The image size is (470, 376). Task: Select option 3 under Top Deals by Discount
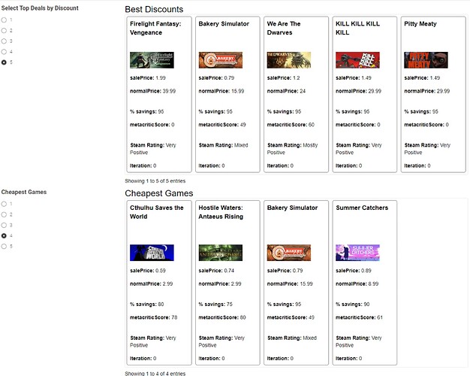(x=4, y=41)
